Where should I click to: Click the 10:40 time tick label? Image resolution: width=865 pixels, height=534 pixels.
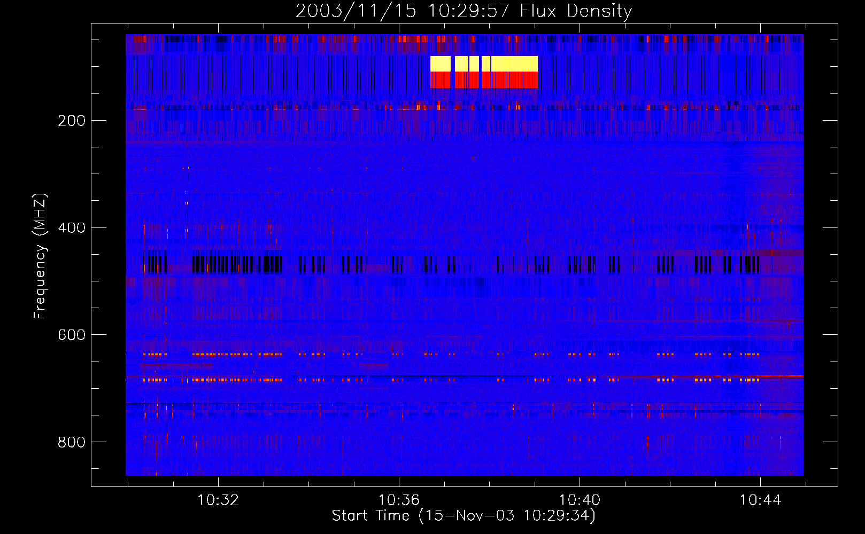pyautogui.click(x=580, y=500)
